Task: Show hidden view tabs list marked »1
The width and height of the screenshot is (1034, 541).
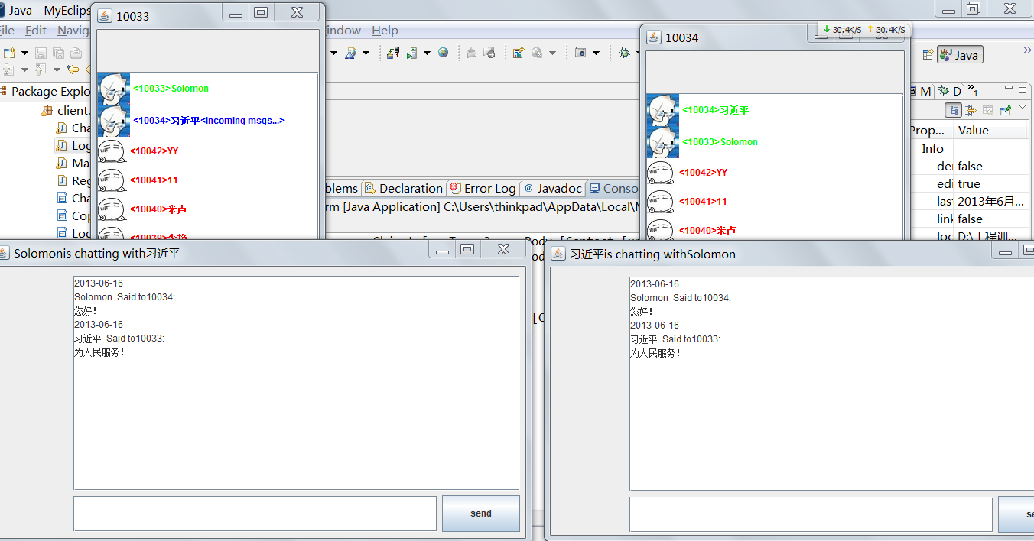Action: click(973, 90)
